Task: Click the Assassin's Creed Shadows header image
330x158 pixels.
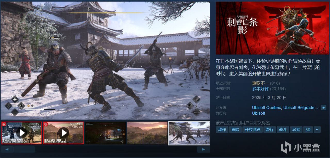Action: coord(272,28)
